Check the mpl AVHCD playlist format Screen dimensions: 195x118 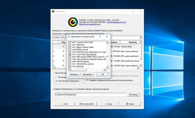click(70, 62)
